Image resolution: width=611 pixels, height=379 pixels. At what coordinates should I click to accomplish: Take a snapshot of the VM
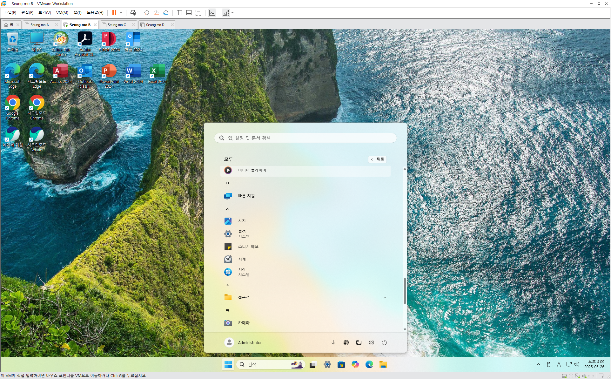146,13
